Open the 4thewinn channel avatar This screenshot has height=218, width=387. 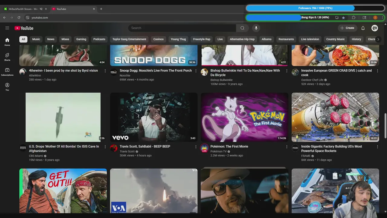click(x=23, y=72)
